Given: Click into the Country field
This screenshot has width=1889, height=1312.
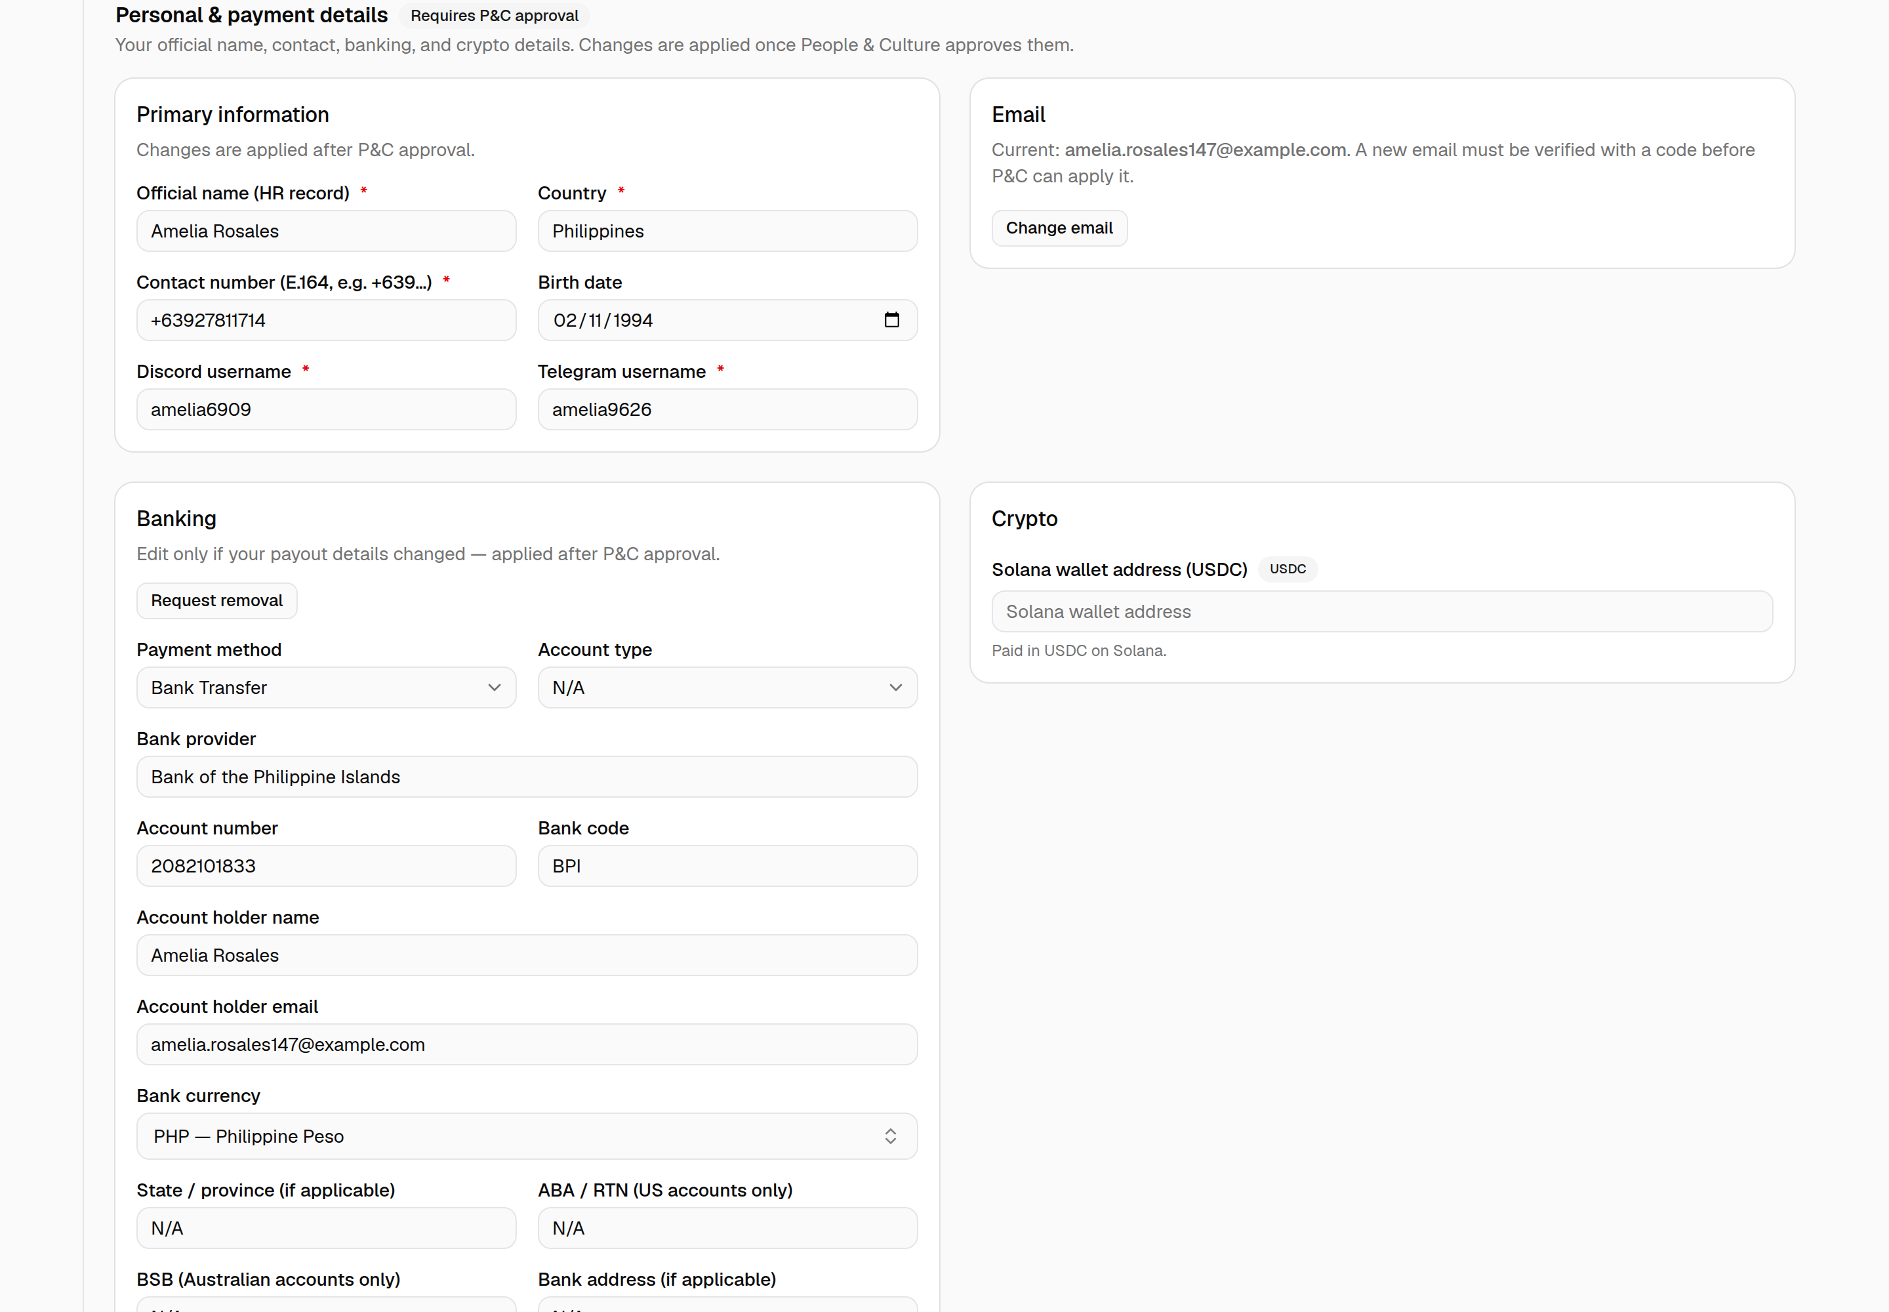Looking at the screenshot, I should tap(727, 231).
